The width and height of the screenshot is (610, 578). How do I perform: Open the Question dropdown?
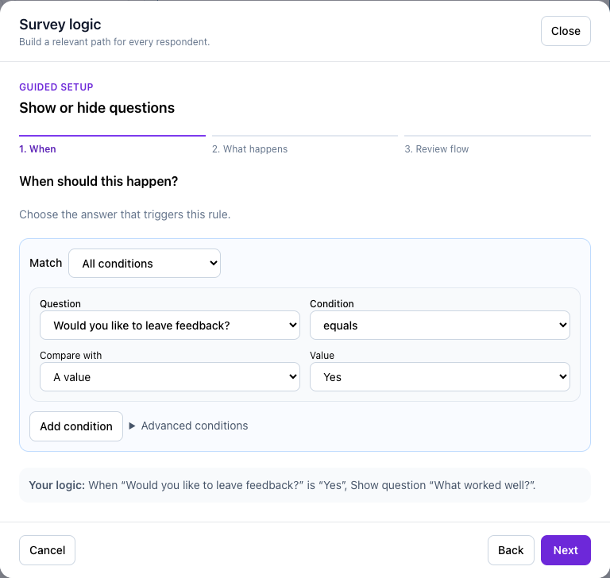[170, 326]
